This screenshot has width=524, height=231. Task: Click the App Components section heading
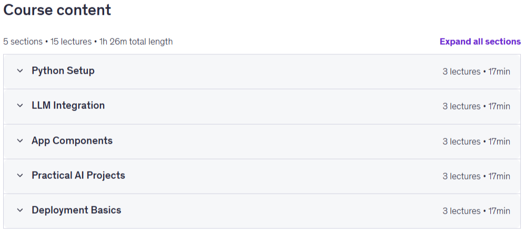coord(72,140)
